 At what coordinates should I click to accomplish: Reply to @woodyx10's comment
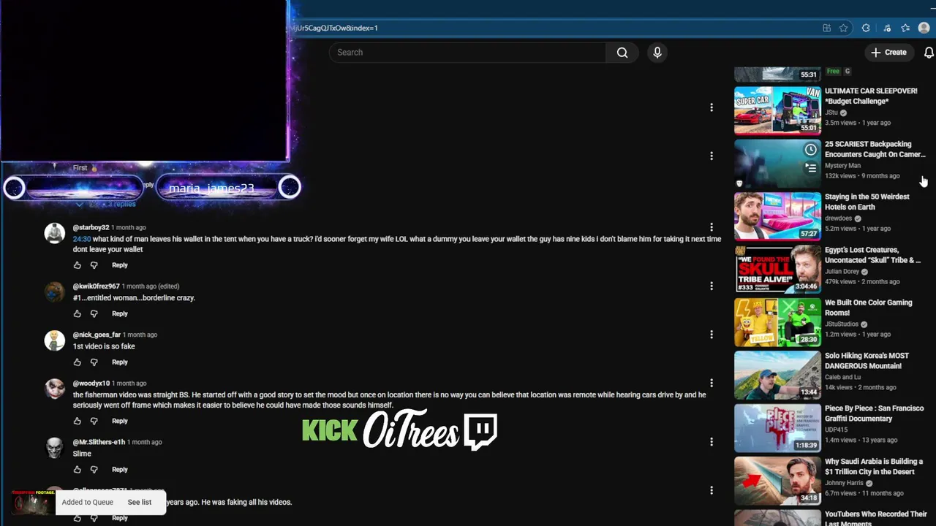tap(120, 421)
